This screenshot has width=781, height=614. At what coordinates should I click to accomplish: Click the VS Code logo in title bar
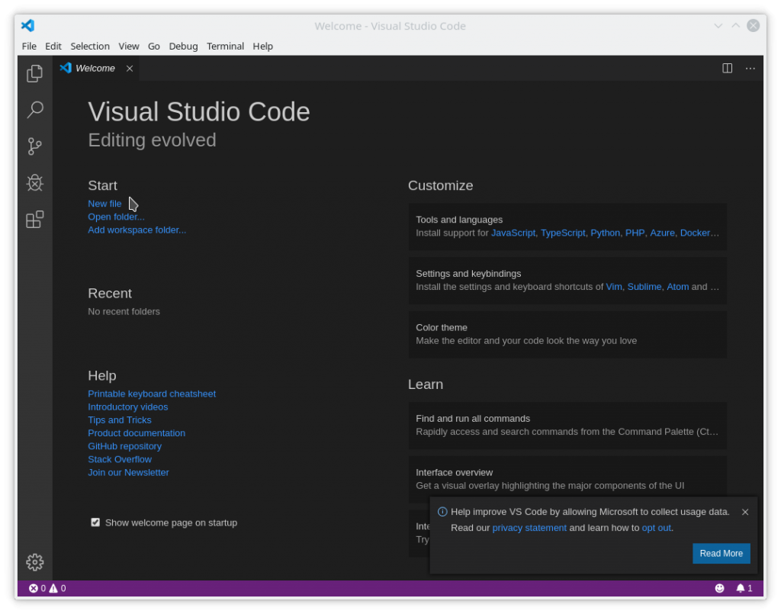[28, 25]
